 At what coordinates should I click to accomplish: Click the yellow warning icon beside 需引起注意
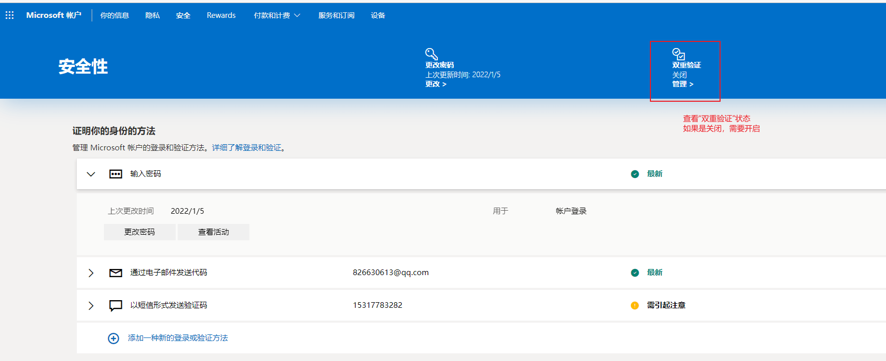(x=635, y=305)
